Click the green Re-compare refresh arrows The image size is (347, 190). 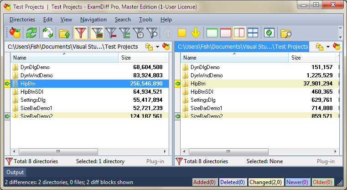[31, 33]
